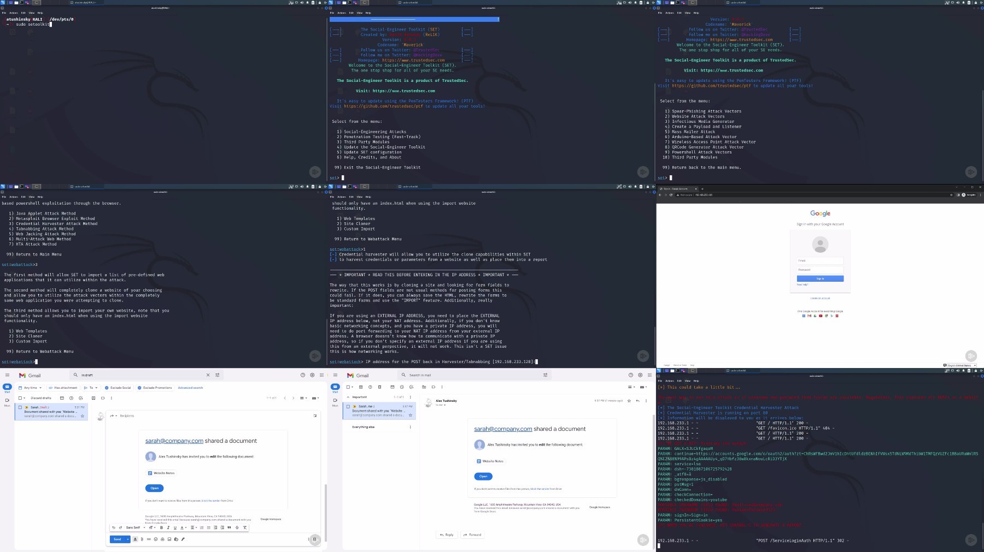This screenshot has width=984, height=552.
Task: Open Actions menu in top-left terminal
Action: point(14,13)
